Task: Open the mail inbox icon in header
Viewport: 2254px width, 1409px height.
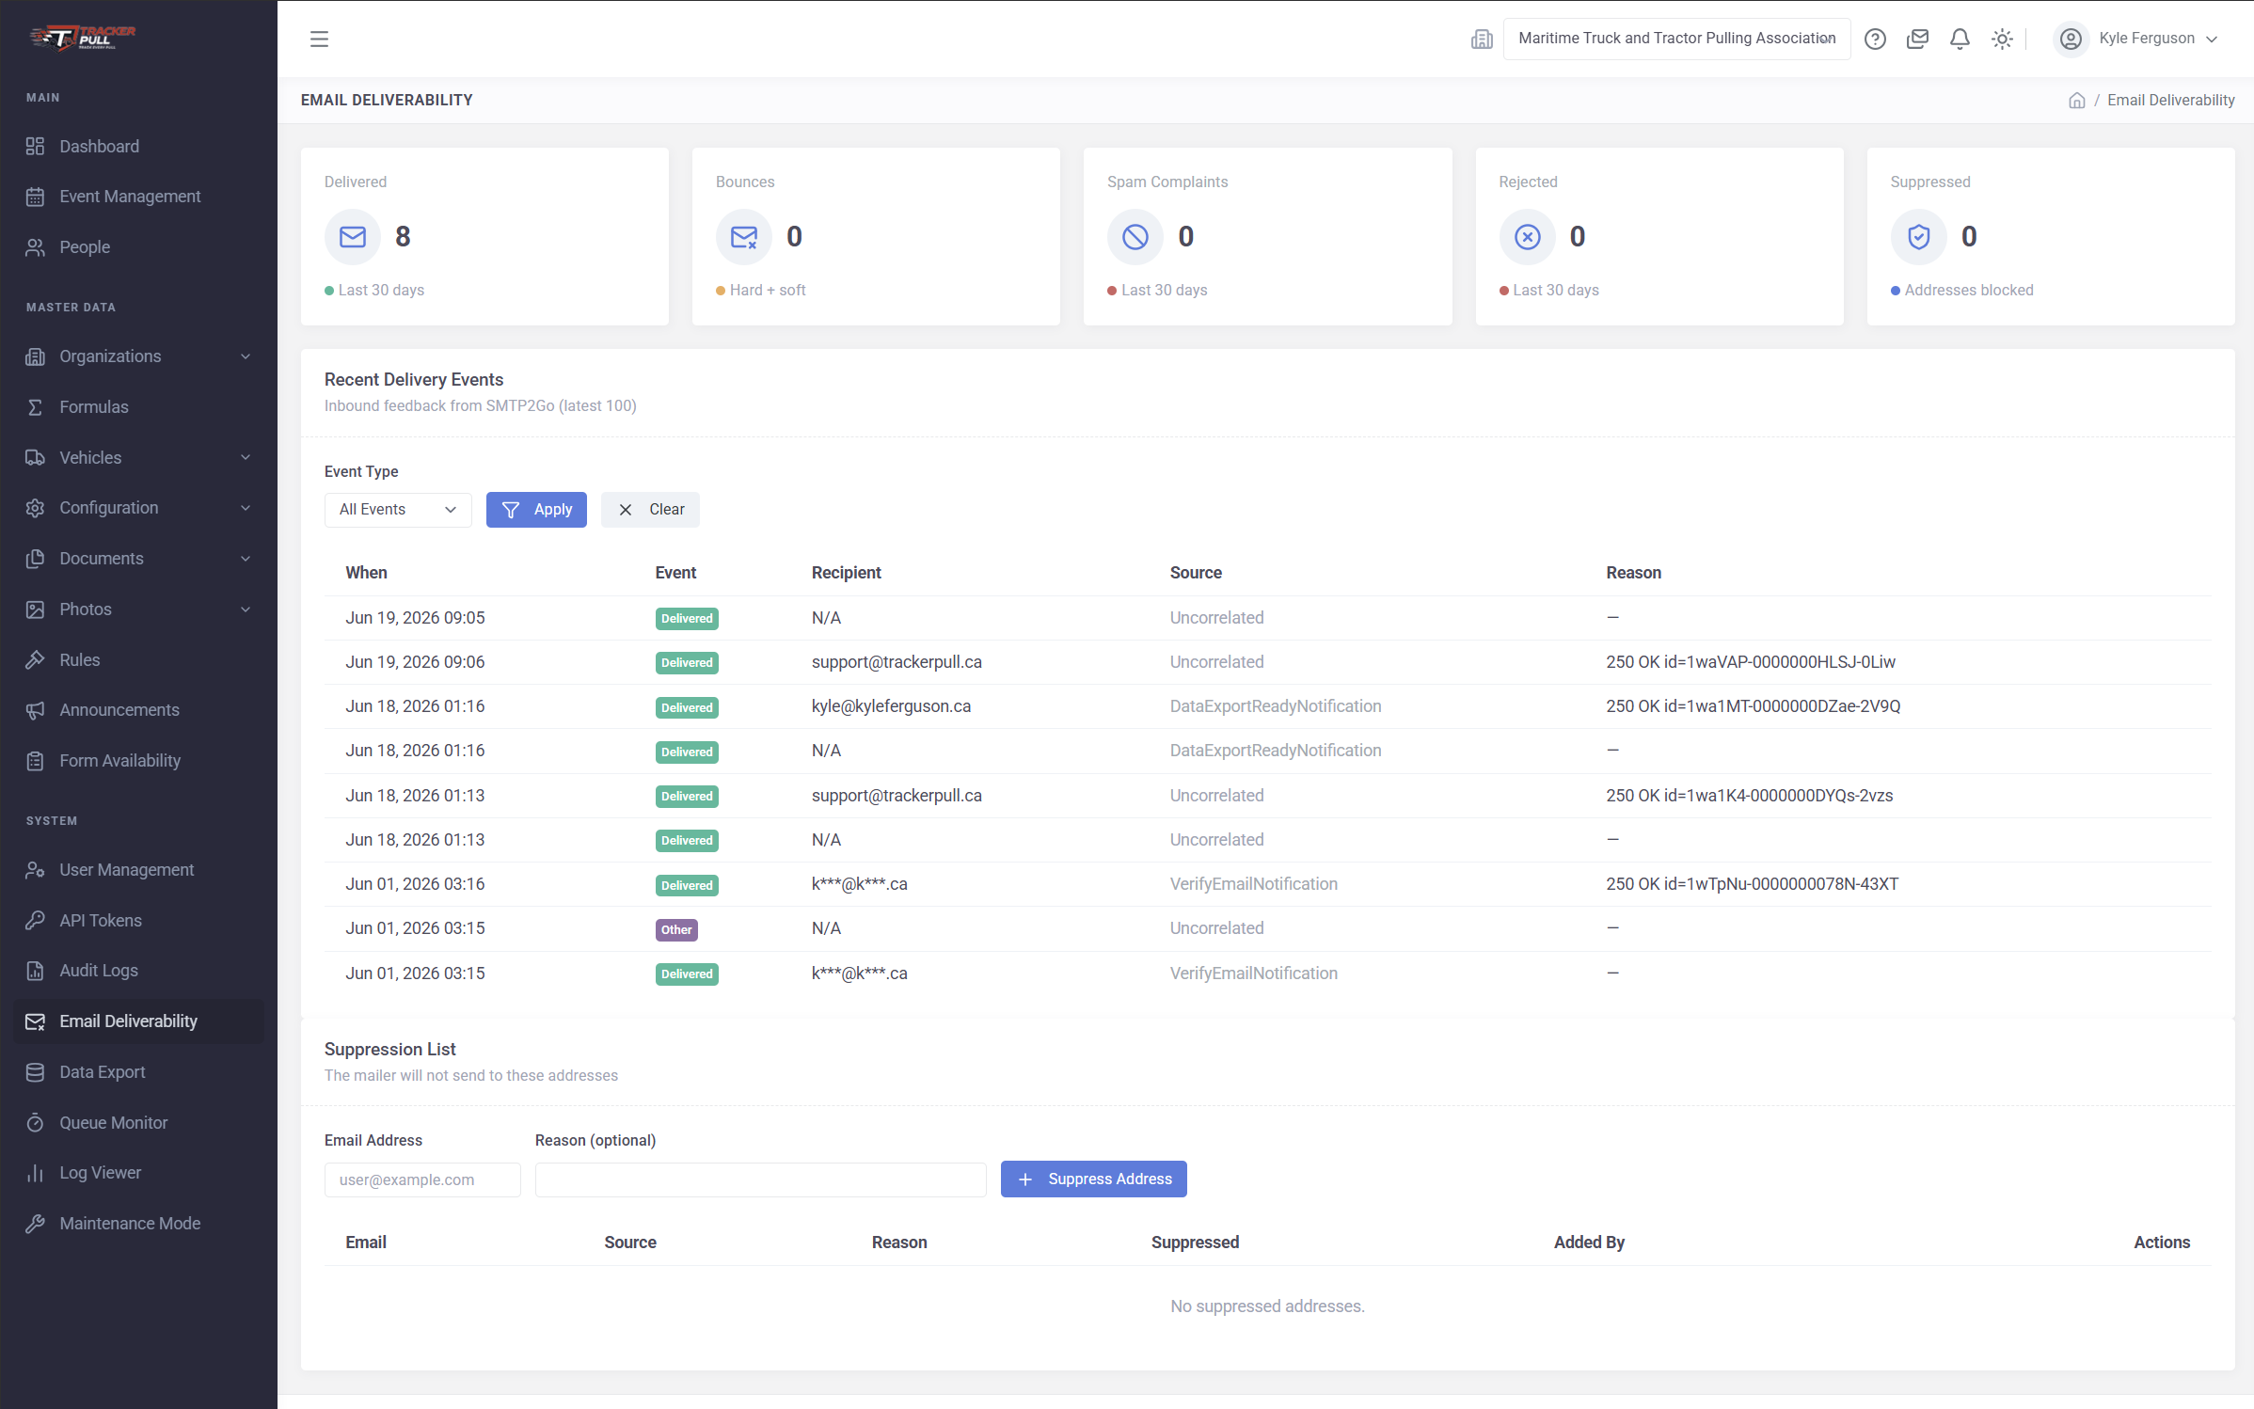Action: coord(1917,39)
